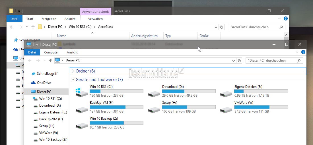Screen dimensions: 313x145
Task: Open Win 10 RS1 (C:) drive icon
Action: coord(82,93)
